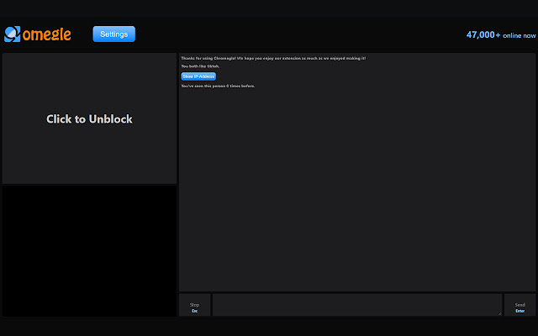This screenshot has width=538, height=336.
Task: Grab the text box resize handle
Action: pos(499,313)
